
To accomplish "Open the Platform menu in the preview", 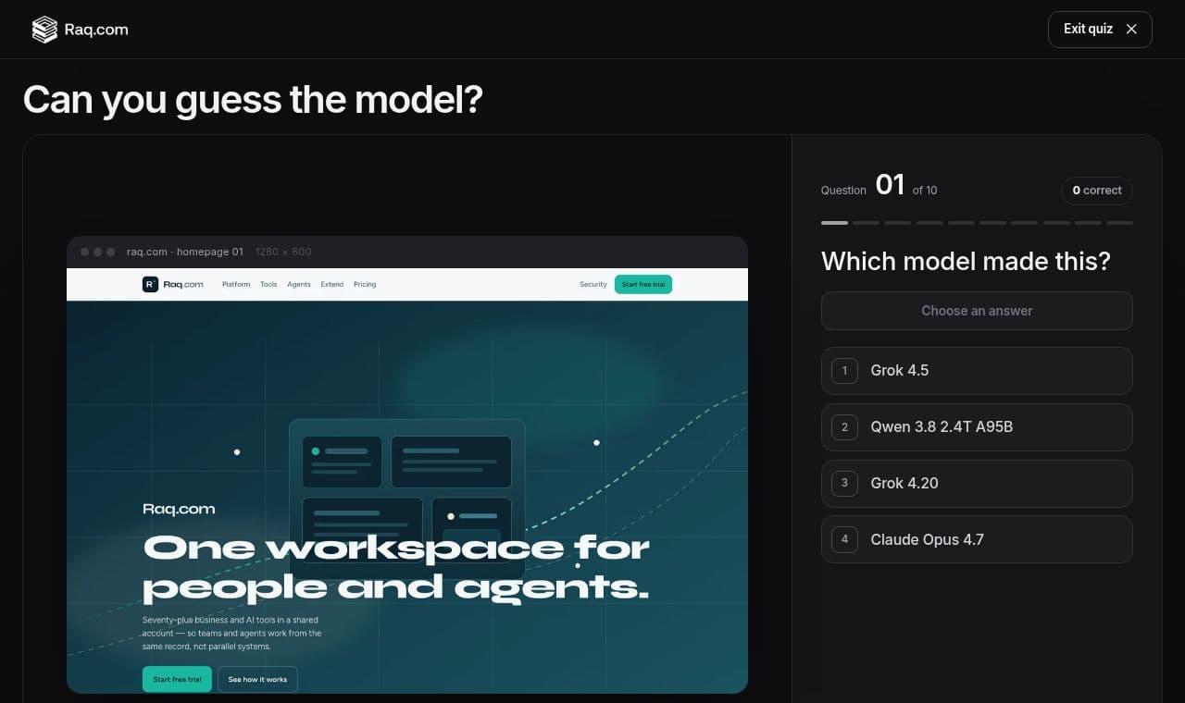I will 236,284.
